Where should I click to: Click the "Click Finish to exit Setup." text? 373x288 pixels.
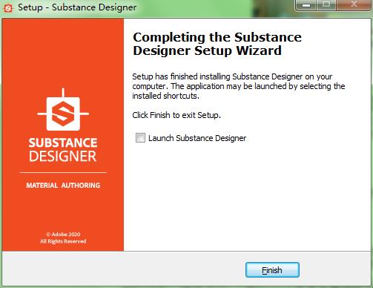(176, 115)
